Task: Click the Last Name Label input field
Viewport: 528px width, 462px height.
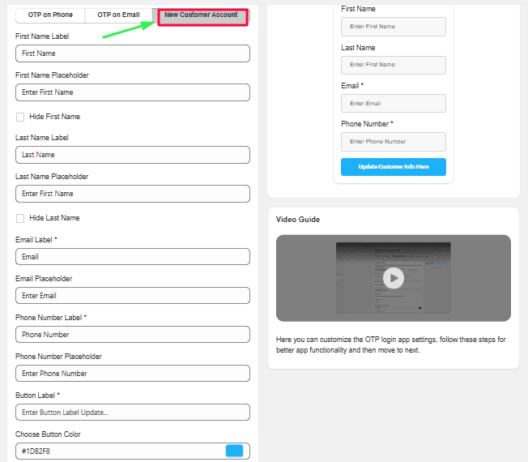Action: [x=133, y=155]
